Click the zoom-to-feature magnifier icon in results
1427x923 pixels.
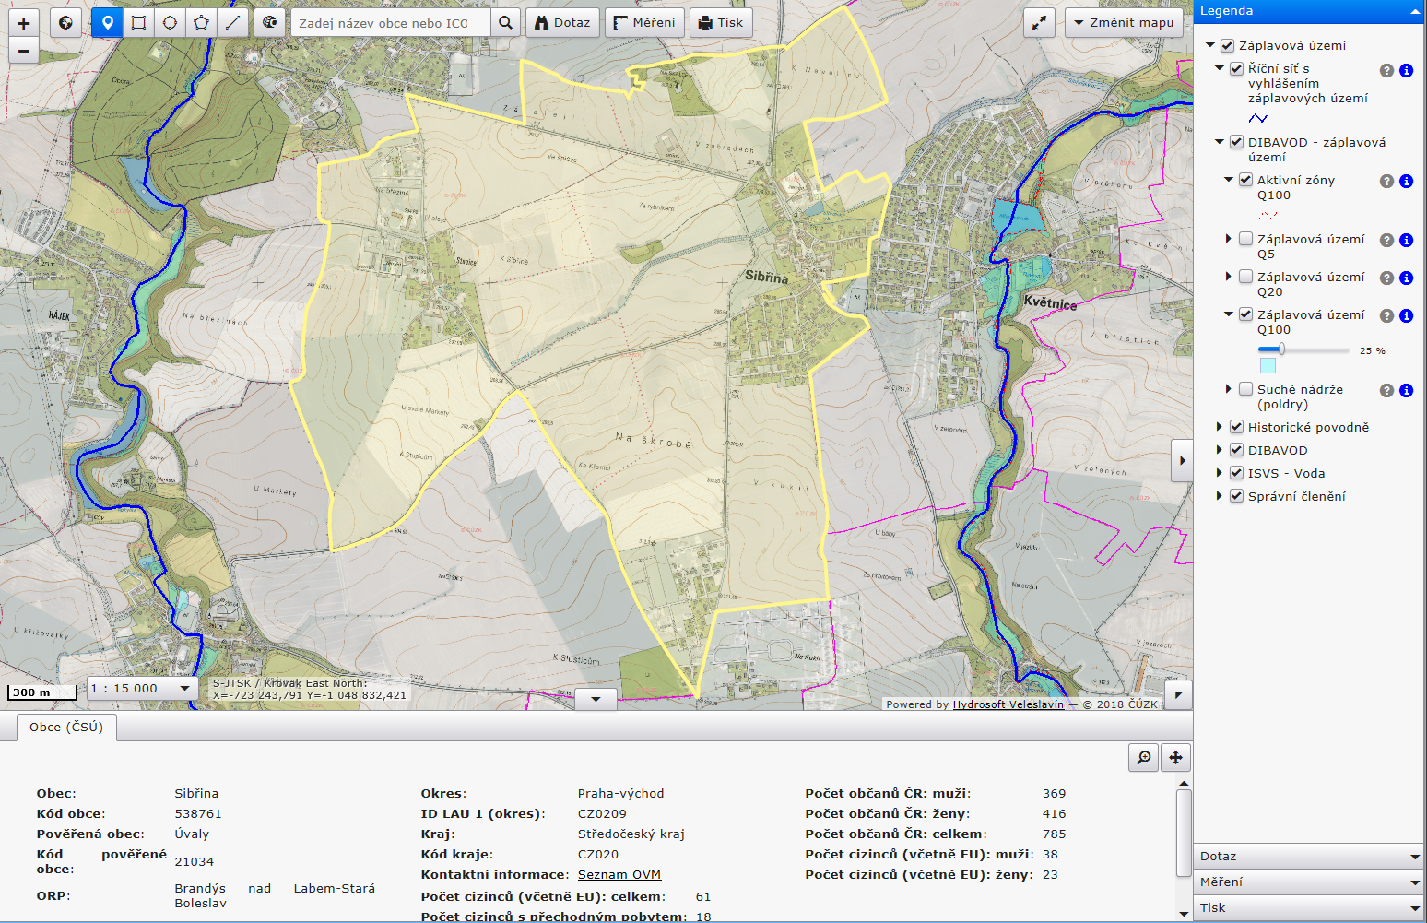tap(1144, 757)
